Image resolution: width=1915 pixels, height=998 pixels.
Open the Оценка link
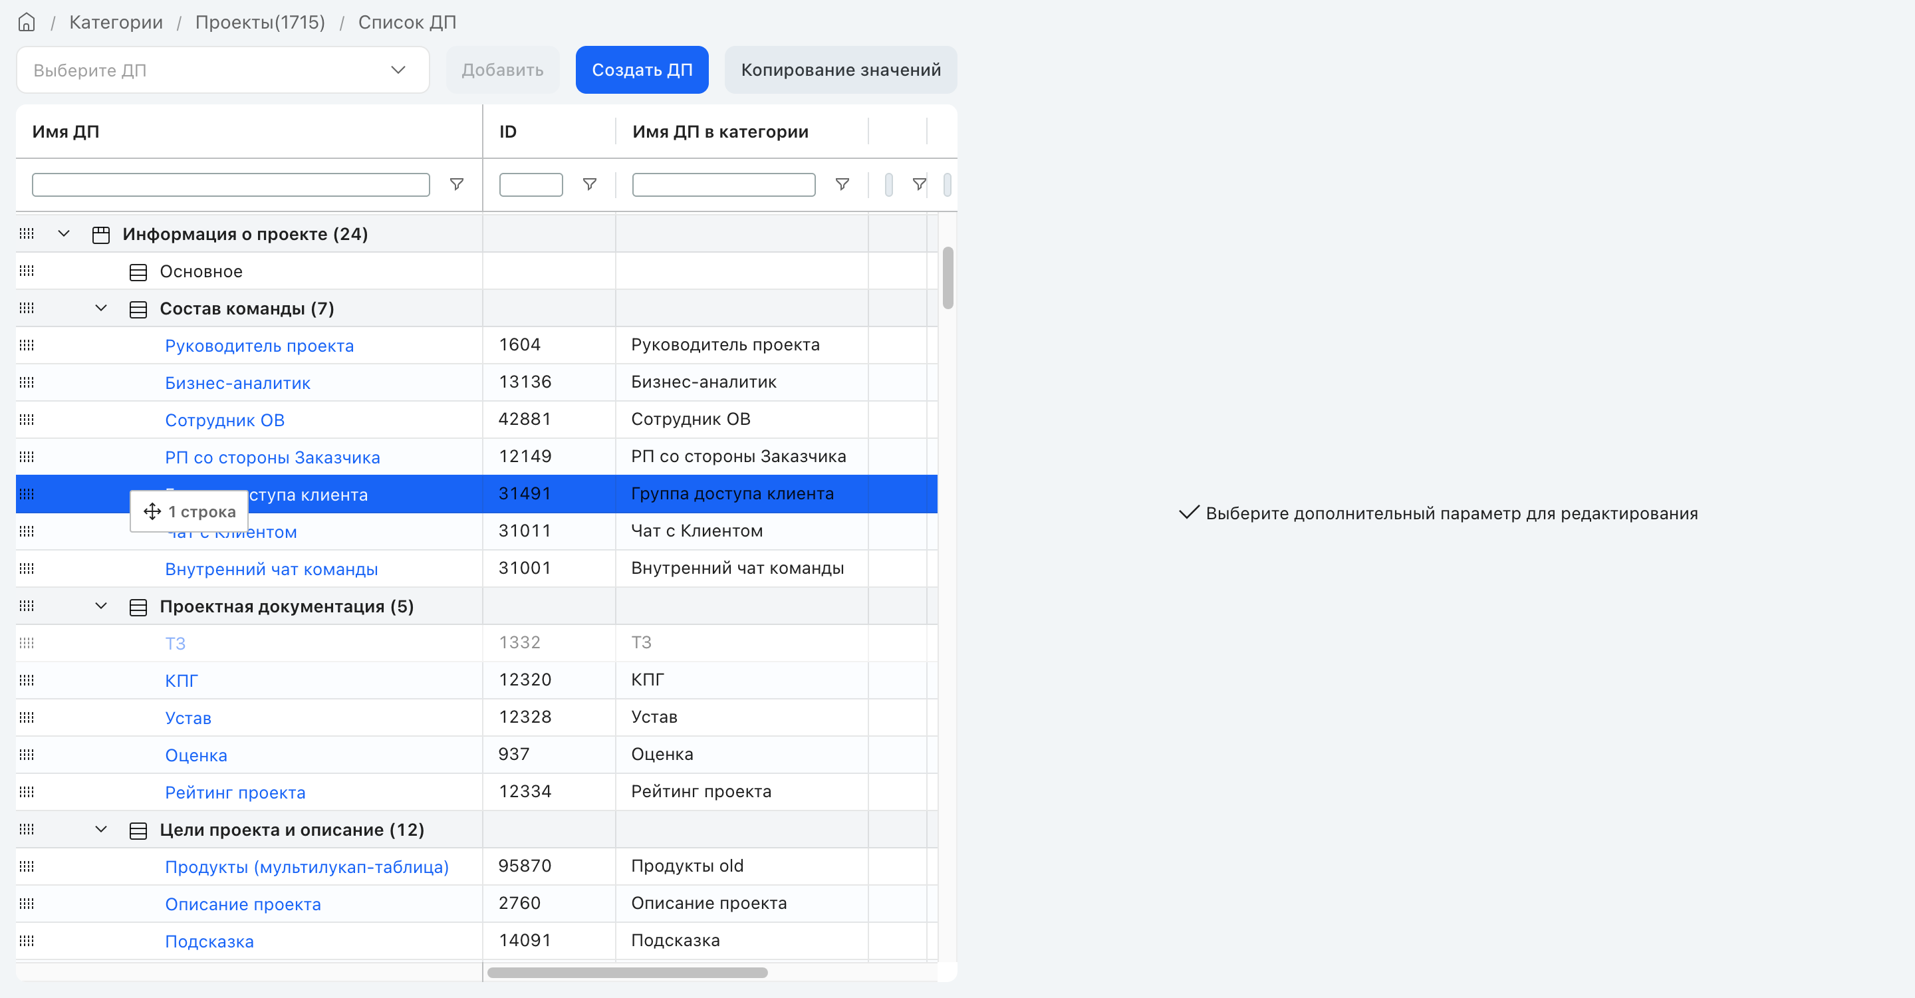(196, 755)
